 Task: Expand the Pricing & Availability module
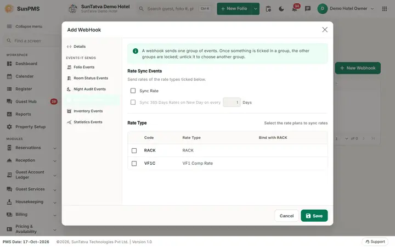click(x=55, y=229)
